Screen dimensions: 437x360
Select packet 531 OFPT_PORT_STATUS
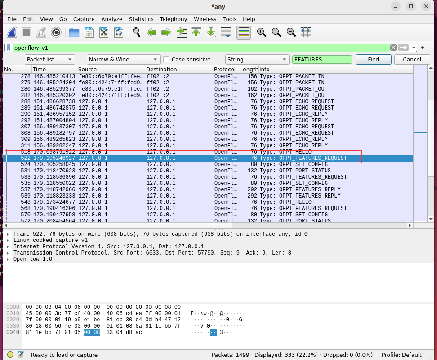pos(208,171)
